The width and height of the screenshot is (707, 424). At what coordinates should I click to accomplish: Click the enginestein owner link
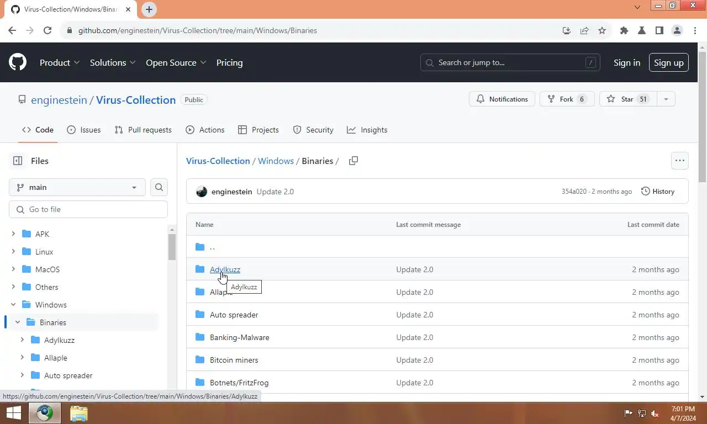coord(59,100)
